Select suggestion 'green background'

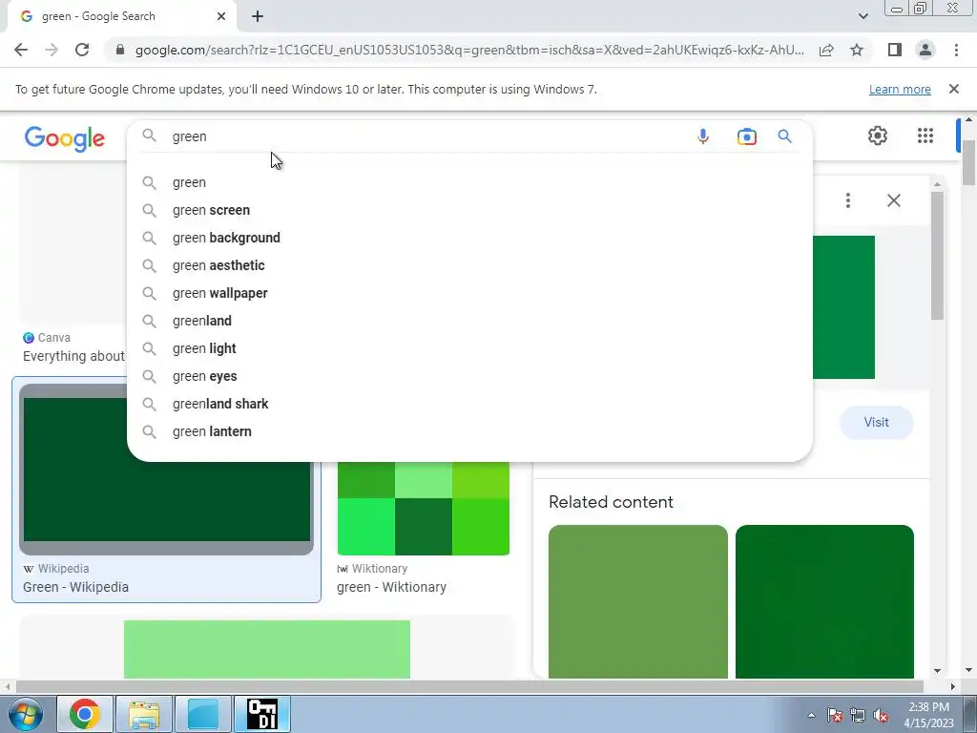[x=469, y=238]
